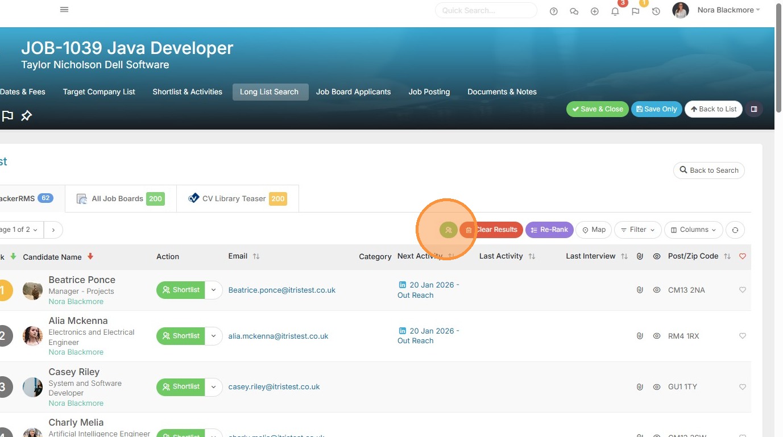
Task: Click the red sort arrow beside Candidate Name
Action: coord(90,257)
